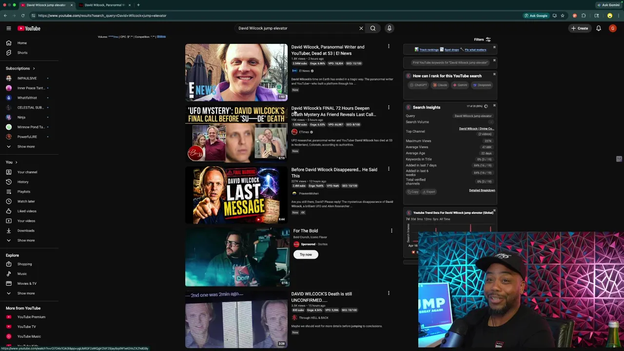Ask Deepseek how to rank
Image resolution: width=624 pixels, height=351 pixels.
click(482, 85)
